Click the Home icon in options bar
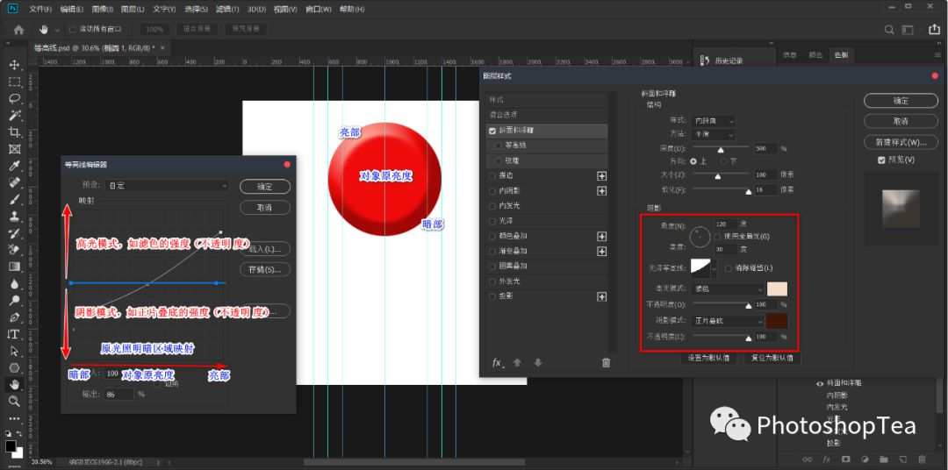 pyautogui.click(x=18, y=29)
